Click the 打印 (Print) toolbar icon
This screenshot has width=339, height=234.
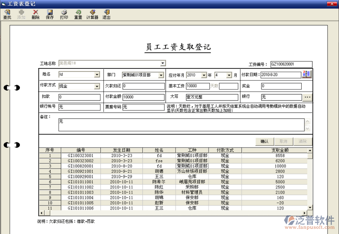[64, 15]
